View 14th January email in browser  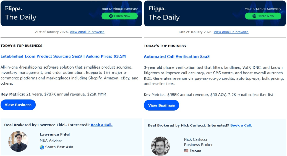point(231,32)
